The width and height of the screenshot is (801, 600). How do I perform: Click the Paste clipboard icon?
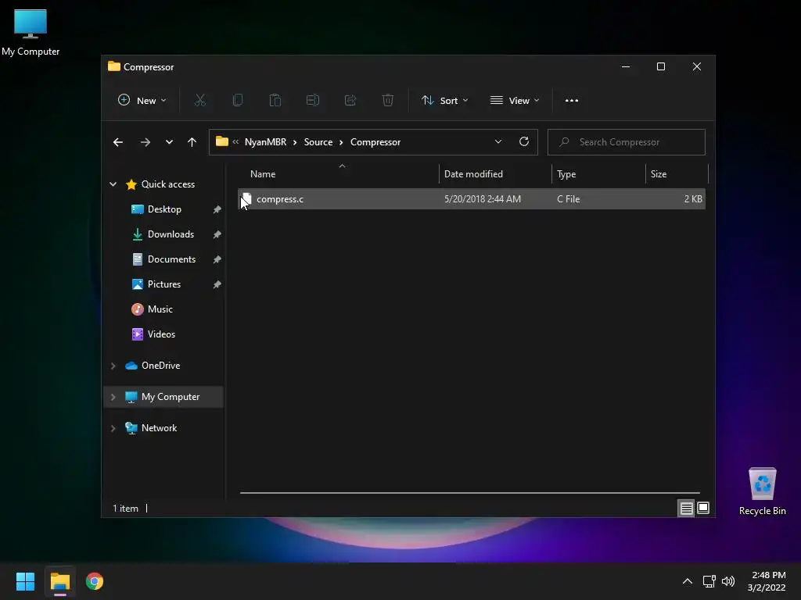click(275, 101)
